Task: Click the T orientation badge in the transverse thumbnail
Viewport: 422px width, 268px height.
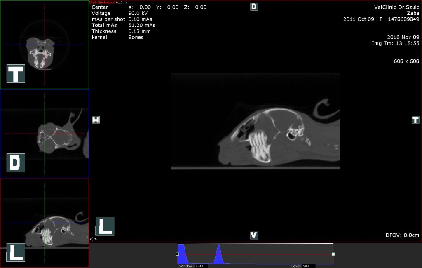Action: tap(16, 74)
